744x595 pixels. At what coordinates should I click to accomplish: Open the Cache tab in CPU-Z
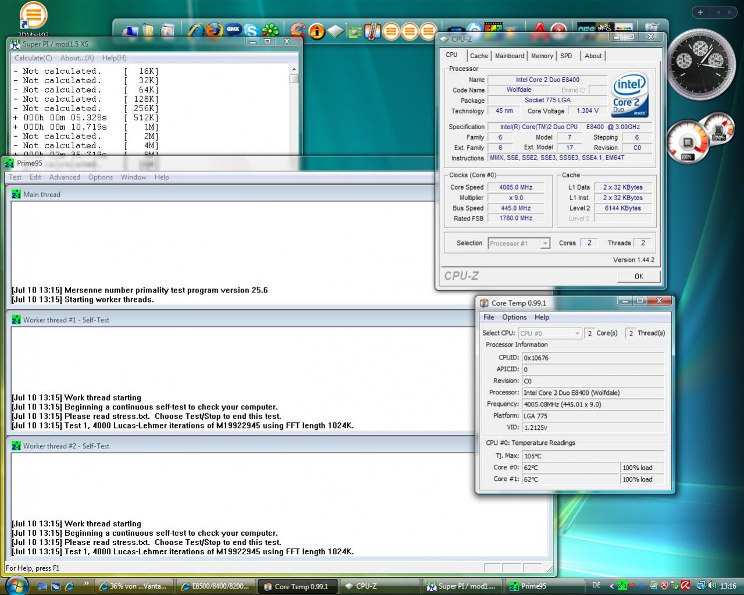479,56
